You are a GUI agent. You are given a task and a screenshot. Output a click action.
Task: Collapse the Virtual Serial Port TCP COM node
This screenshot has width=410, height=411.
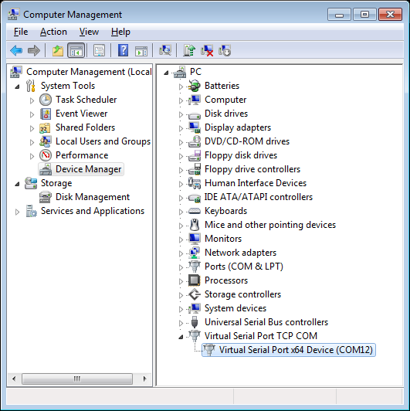[181, 337]
